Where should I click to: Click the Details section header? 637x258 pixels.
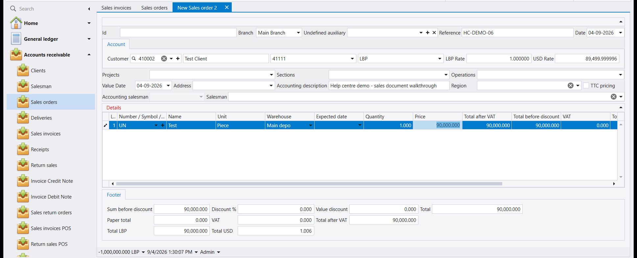[x=114, y=107]
